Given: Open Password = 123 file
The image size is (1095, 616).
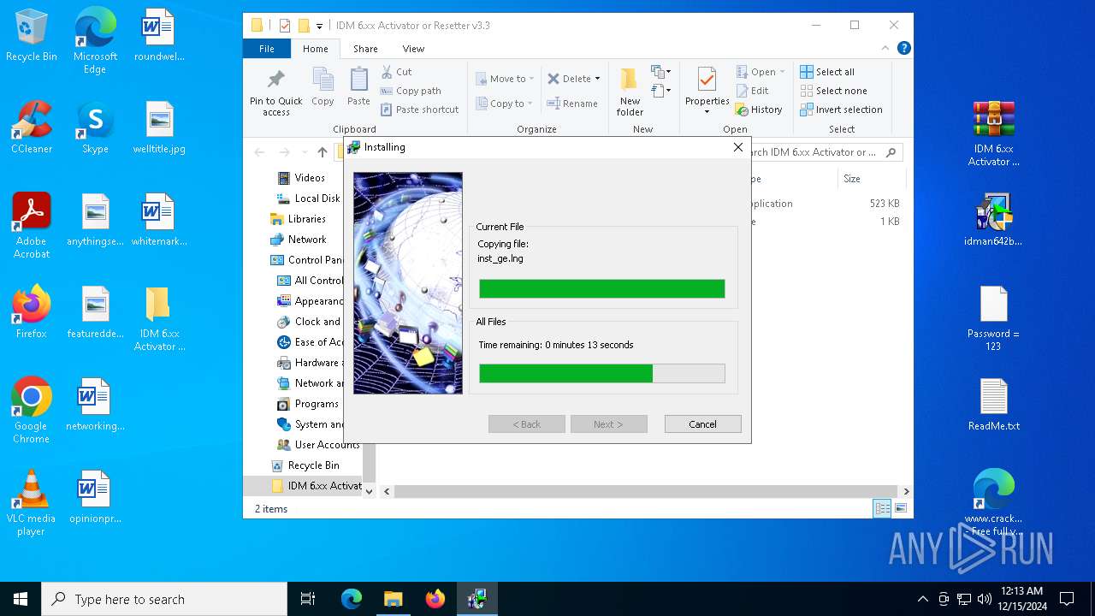Looking at the screenshot, I should point(993,318).
